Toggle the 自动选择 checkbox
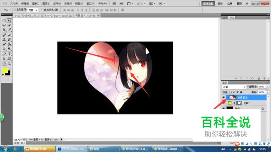Viewport: 271px width, 152px height. click(15, 10)
